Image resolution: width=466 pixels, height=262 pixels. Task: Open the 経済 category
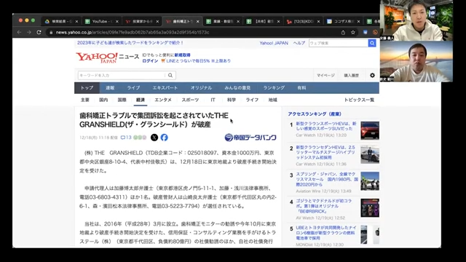tap(141, 100)
